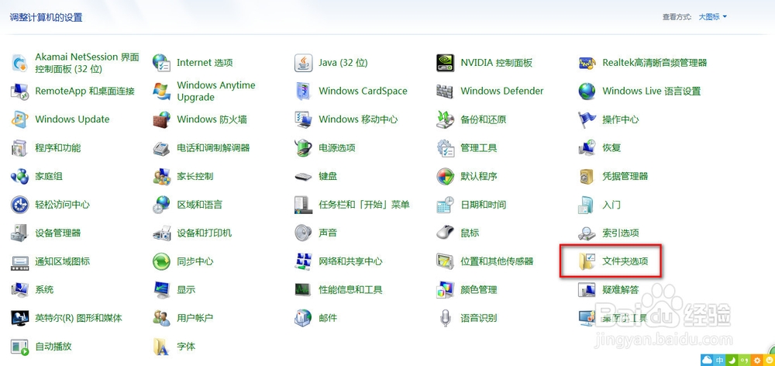Viewport: 775px width, 366px height.
Task: Open the 声音 speaker icon
Action: 304,233
